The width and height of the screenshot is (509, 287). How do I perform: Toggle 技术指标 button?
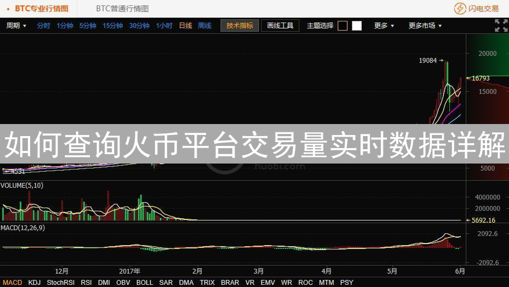[x=239, y=26]
